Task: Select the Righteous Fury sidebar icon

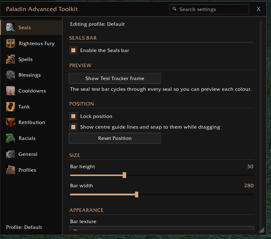Action: 11,43
